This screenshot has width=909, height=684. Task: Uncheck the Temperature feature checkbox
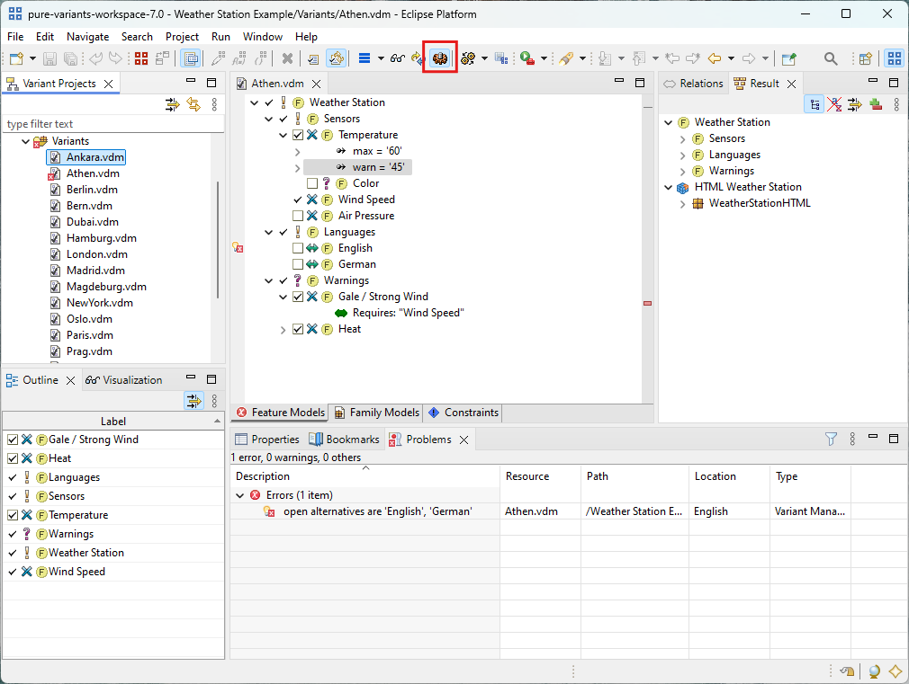298,135
